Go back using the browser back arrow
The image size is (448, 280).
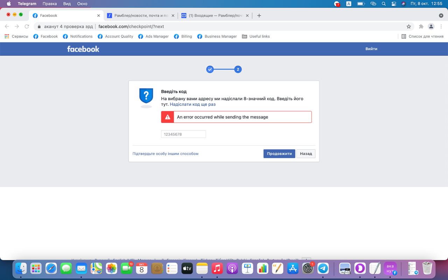[7, 27]
